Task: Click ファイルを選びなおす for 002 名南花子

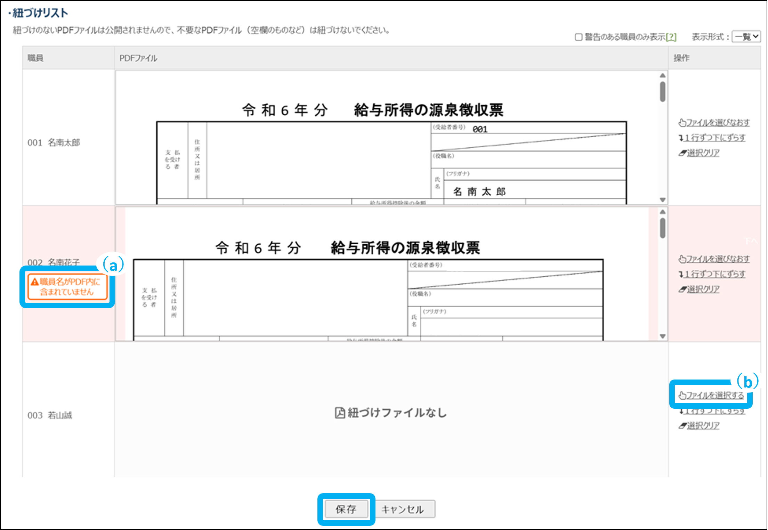Action: (x=714, y=259)
